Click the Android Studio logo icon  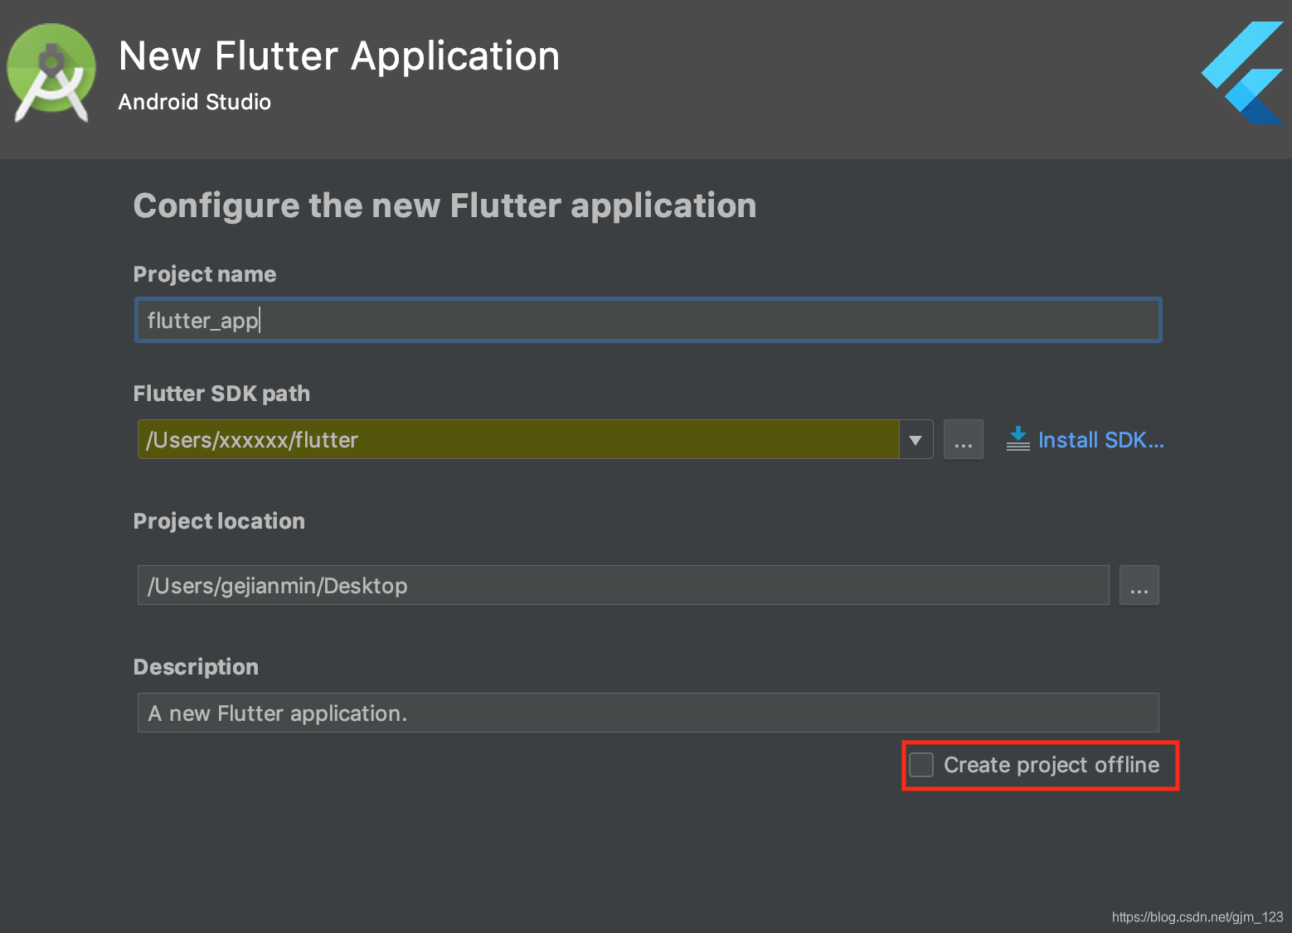coord(51,75)
